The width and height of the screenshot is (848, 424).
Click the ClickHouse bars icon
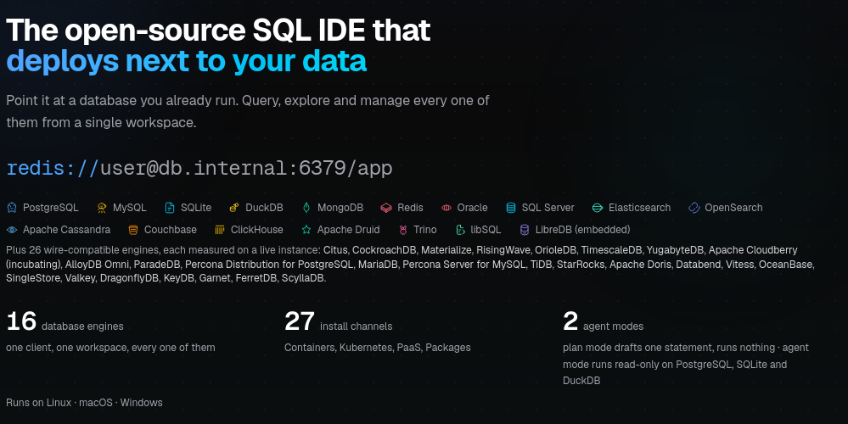coord(220,230)
